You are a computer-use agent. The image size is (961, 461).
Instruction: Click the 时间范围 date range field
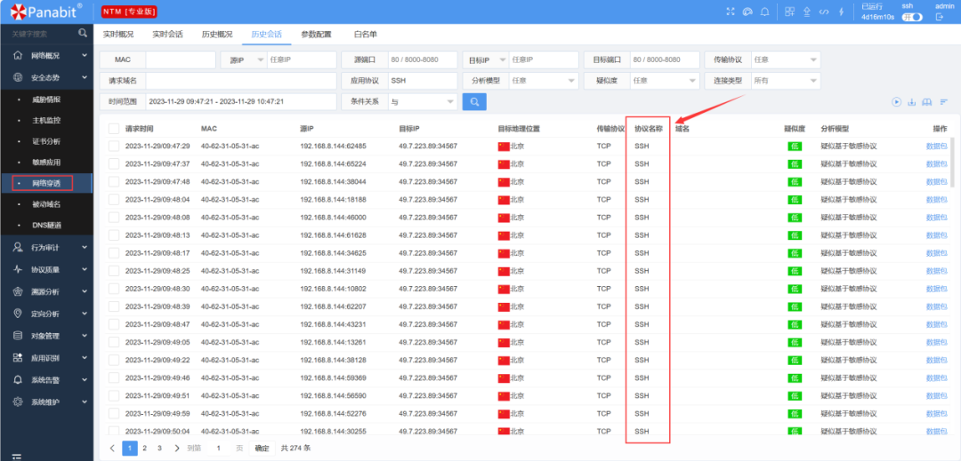241,101
